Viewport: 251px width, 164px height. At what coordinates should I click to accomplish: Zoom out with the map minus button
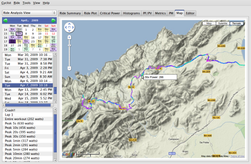(69, 68)
